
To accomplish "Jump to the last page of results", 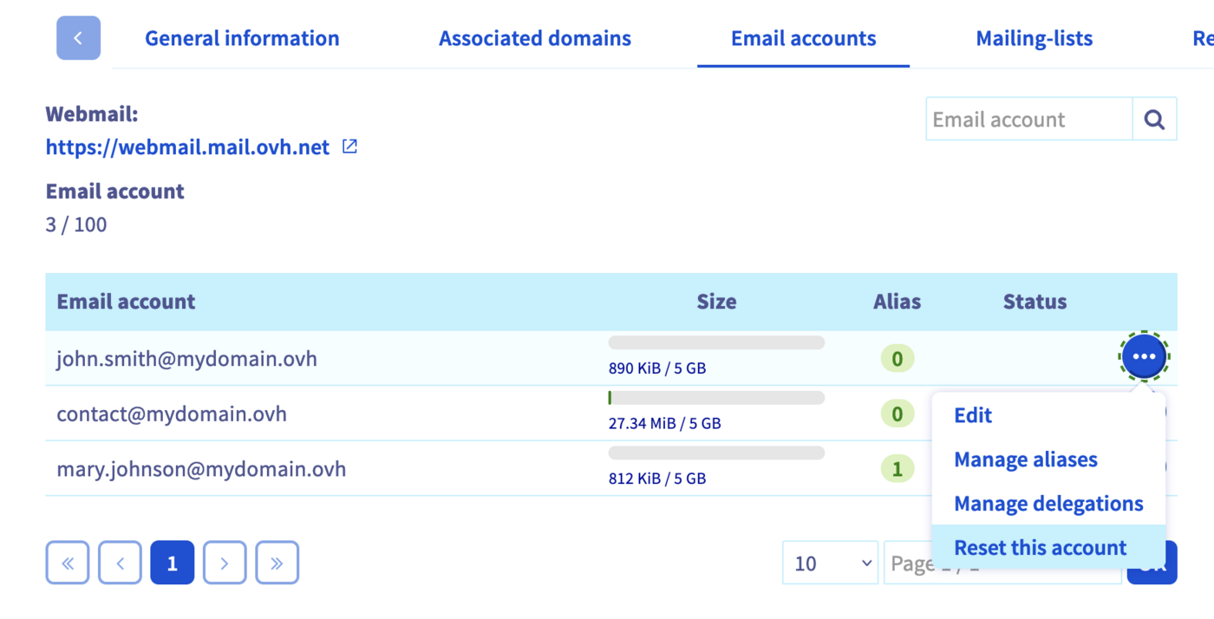I will [277, 564].
